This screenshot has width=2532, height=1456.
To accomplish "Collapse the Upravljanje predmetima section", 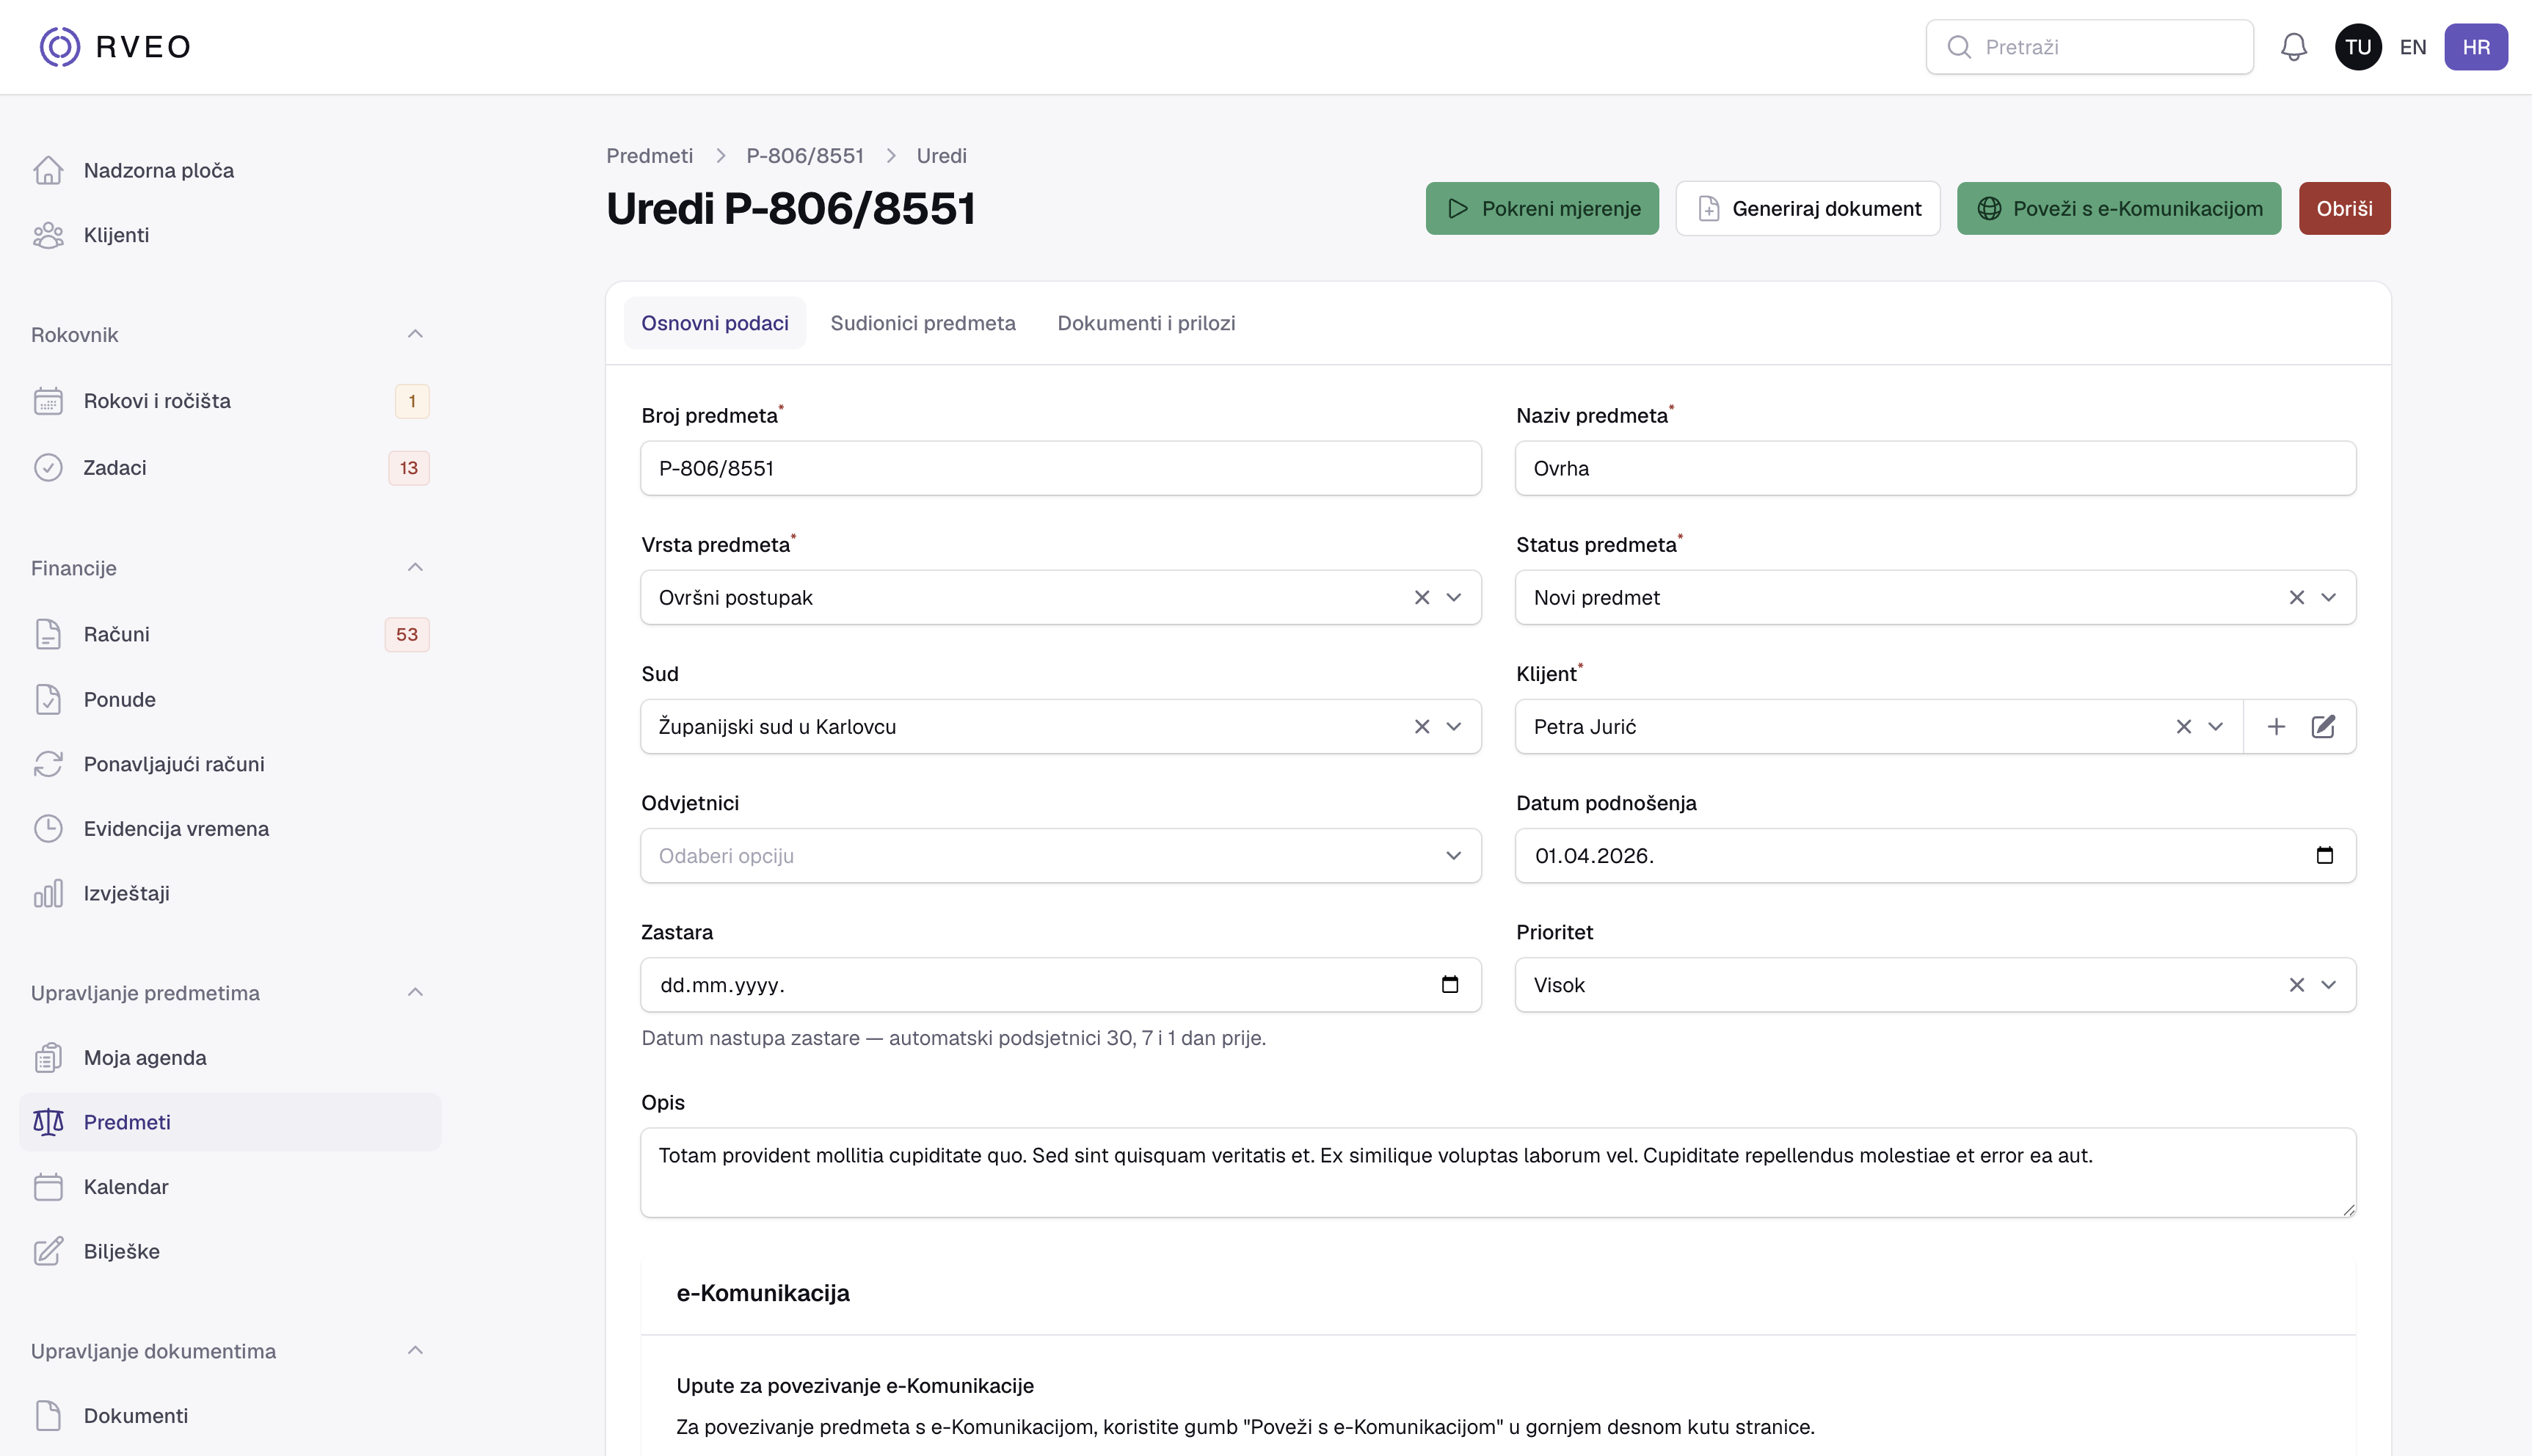I will [415, 993].
